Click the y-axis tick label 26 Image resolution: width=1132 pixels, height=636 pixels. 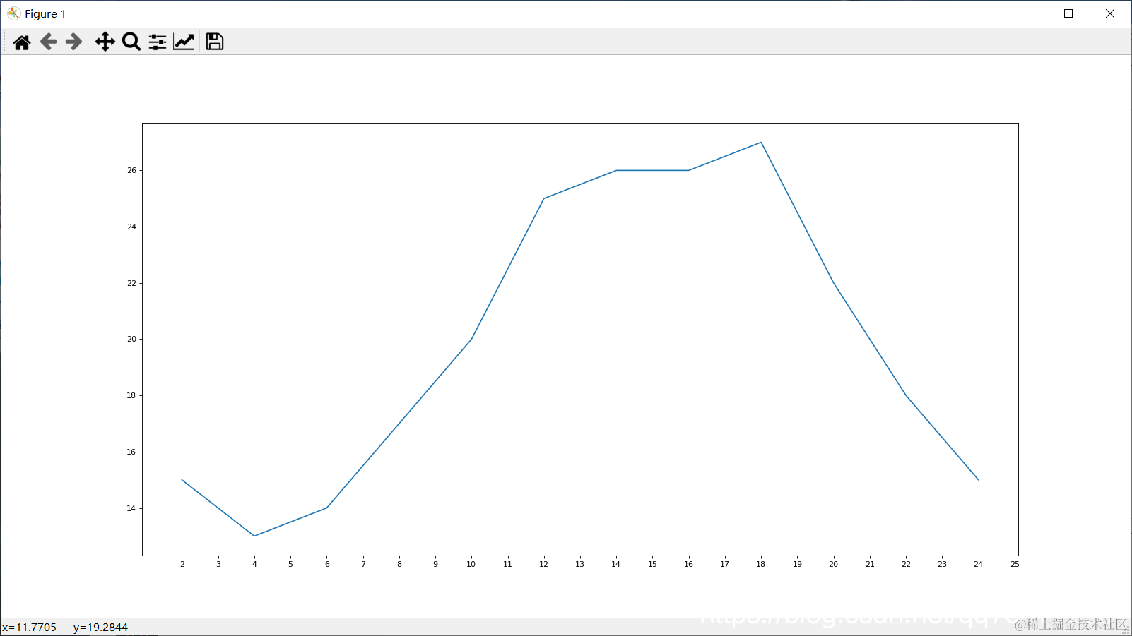coord(131,170)
